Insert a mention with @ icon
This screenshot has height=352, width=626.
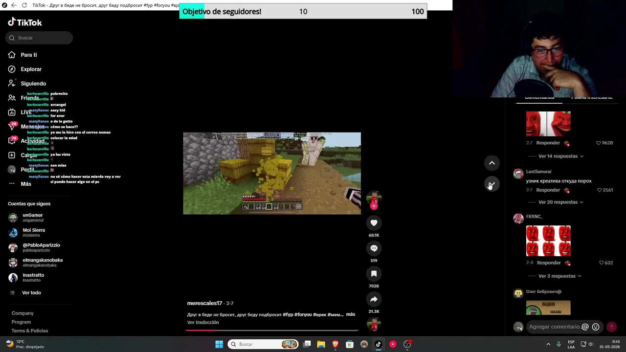[585, 327]
